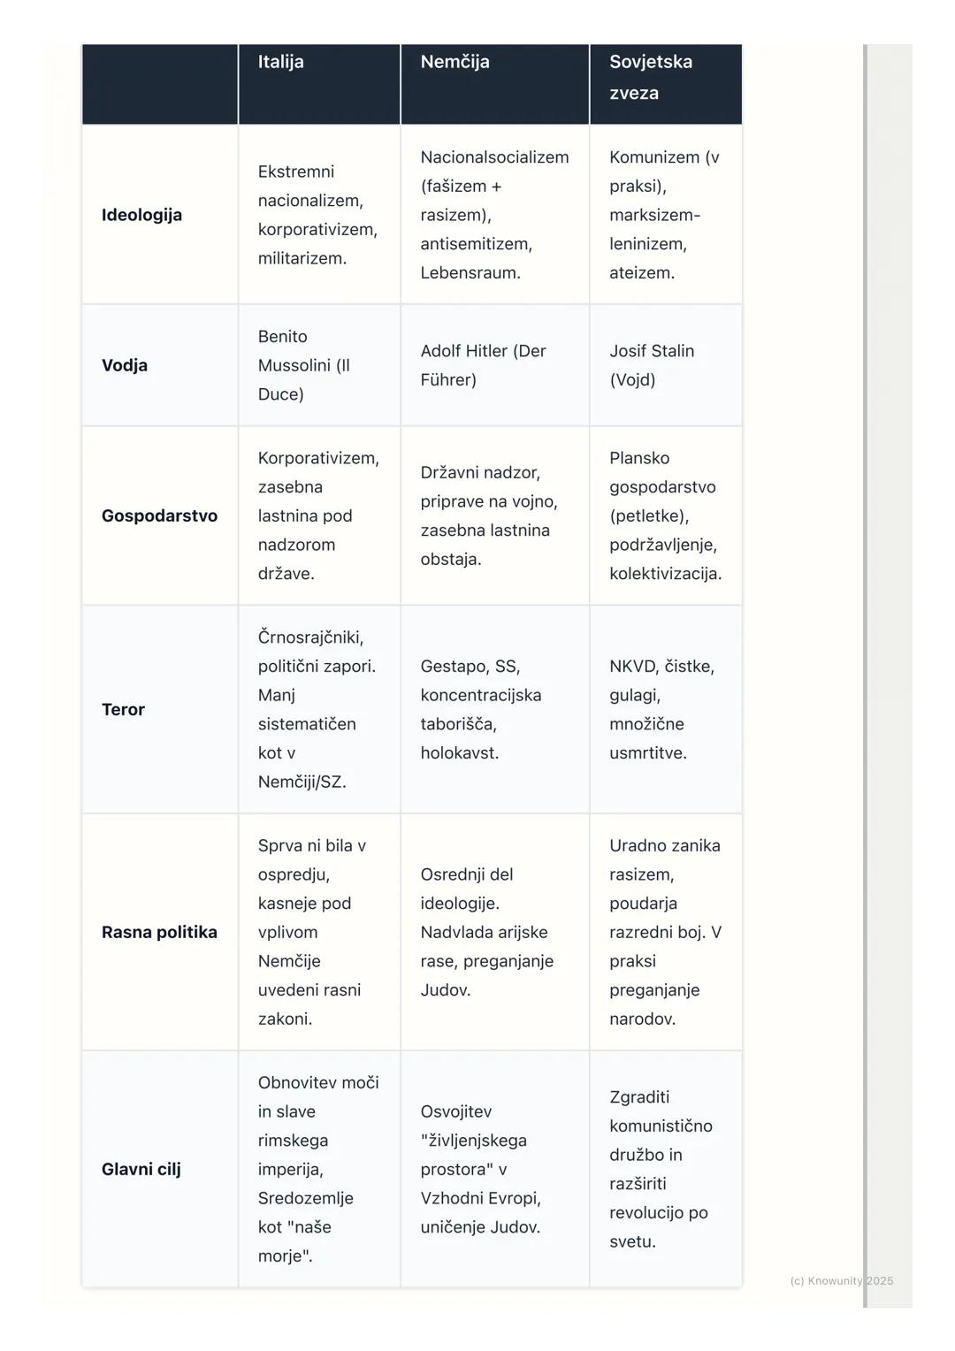The image size is (955, 1351).
Task: Click the Josif Stalin (Vojd) cell
Action: tap(652, 365)
